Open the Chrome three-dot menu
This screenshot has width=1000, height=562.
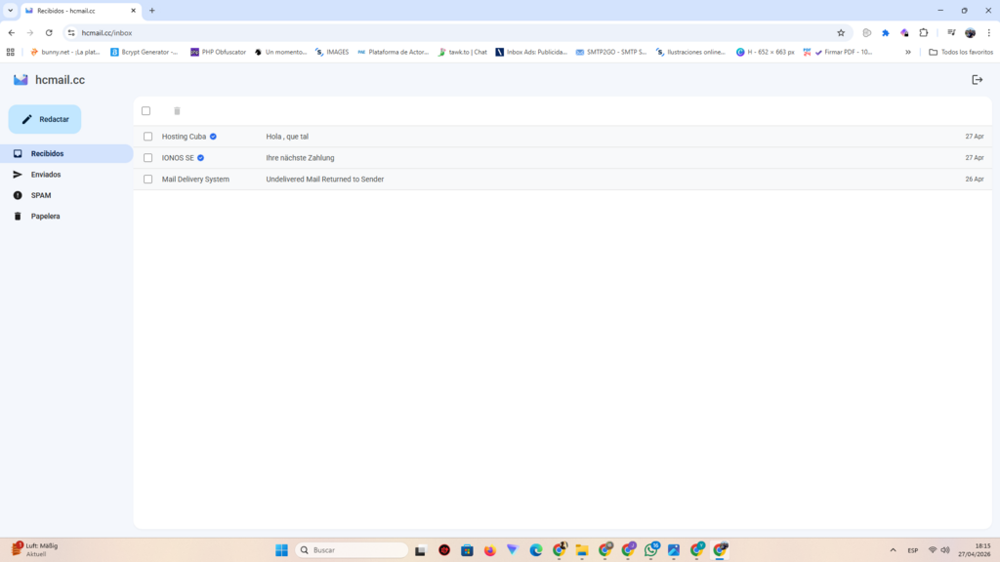[989, 32]
